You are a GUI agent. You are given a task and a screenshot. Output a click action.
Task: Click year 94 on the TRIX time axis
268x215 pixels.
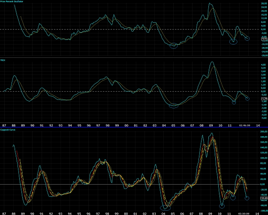coord(70,125)
